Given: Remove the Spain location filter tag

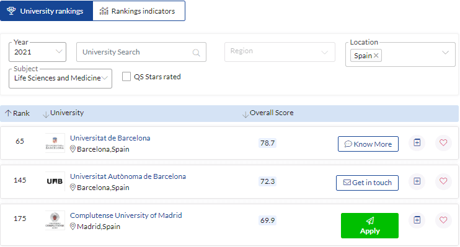Looking at the screenshot, I should click(x=376, y=55).
